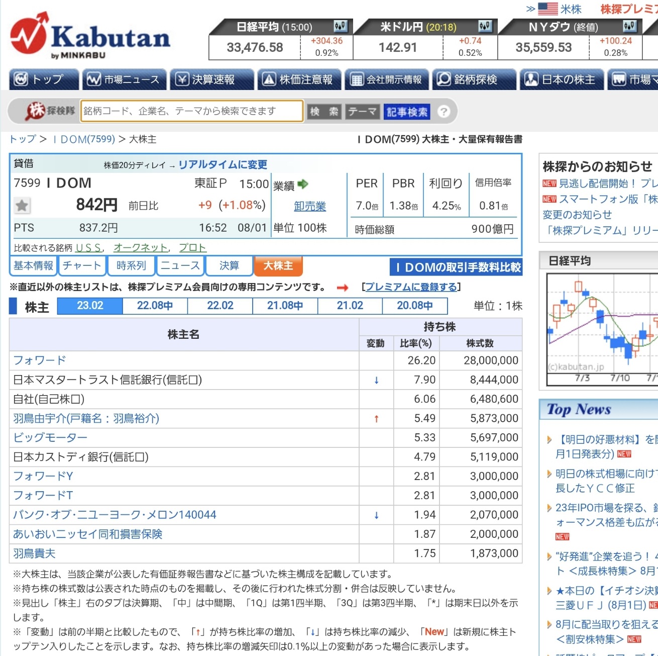Select shareholder period 22.02
Viewport: 658px width, 656px height.
click(x=220, y=306)
